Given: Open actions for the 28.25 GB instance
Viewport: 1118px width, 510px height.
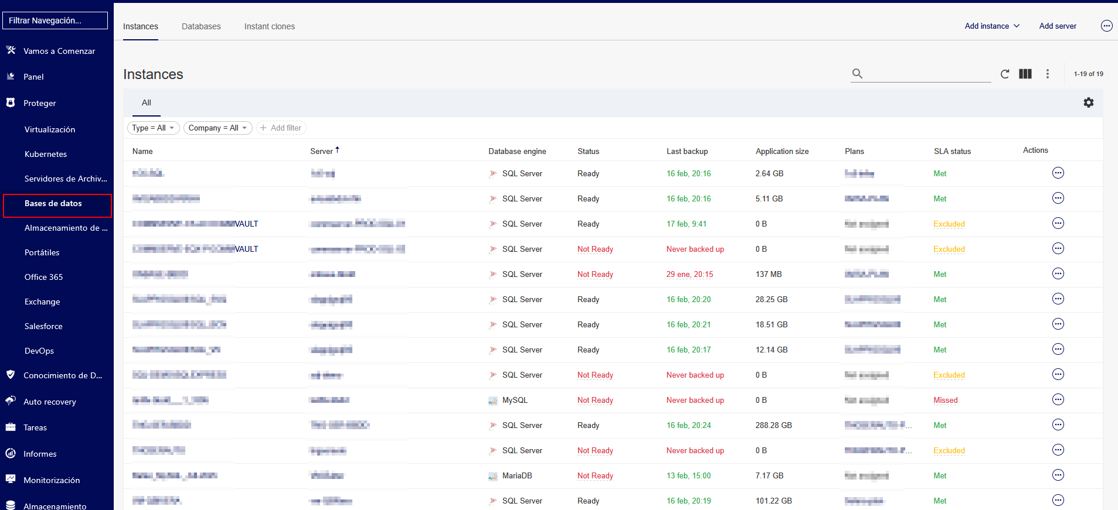Looking at the screenshot, I should click(1058, 299).
